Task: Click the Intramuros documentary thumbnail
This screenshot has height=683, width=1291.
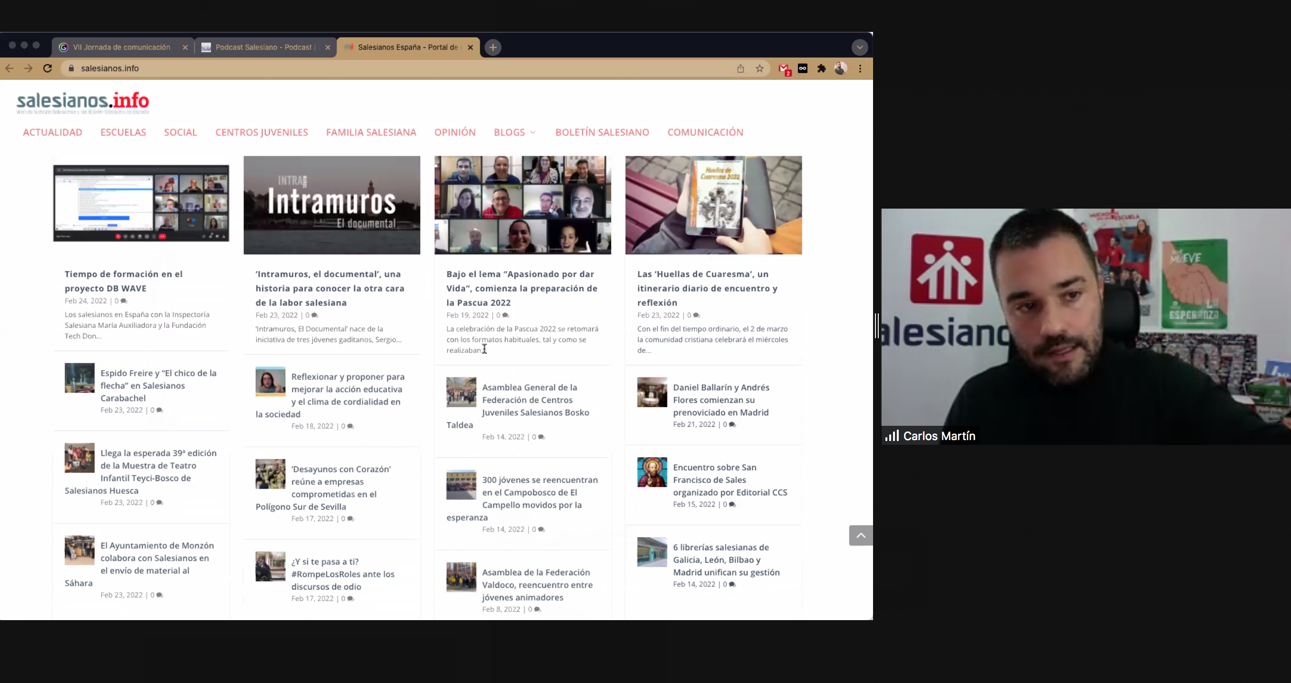Action: pyautogui.click(x=332, y=205)
